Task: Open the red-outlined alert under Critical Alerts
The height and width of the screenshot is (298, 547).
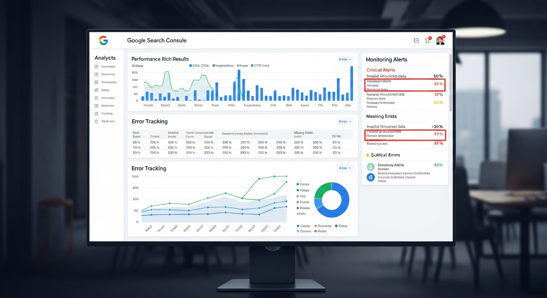Action: point(405,85)
